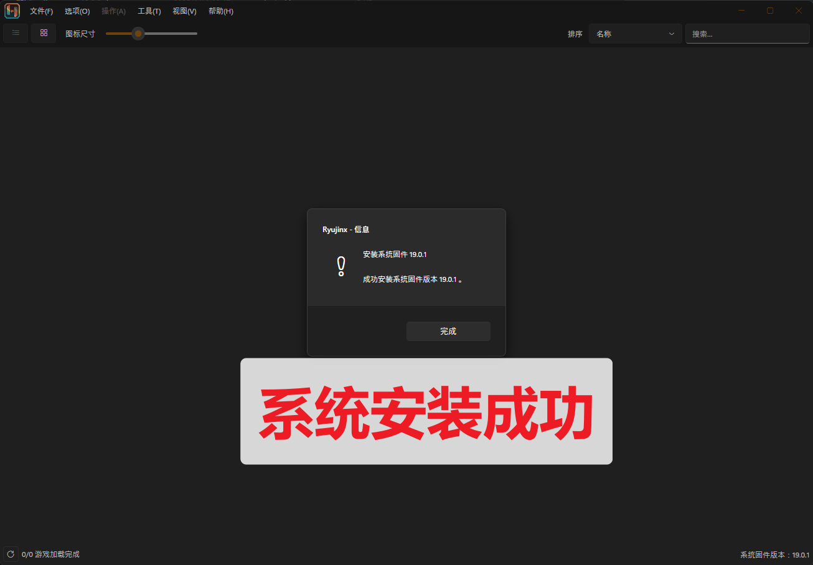The image size is (813, 565).
Task: Click the 系统固件版本：19.0.1 status text
Action: pyautogui.click(x=775, y=554)
